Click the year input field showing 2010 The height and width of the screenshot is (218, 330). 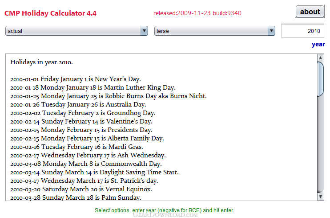(x=302, y=31)
